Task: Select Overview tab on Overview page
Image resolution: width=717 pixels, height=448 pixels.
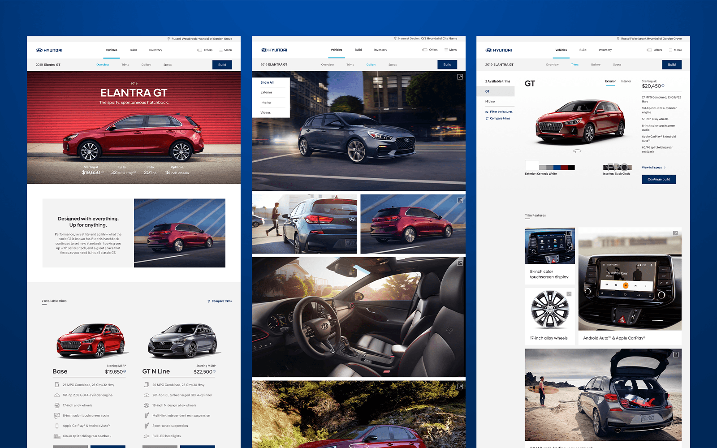Action: tap(103, 65)
